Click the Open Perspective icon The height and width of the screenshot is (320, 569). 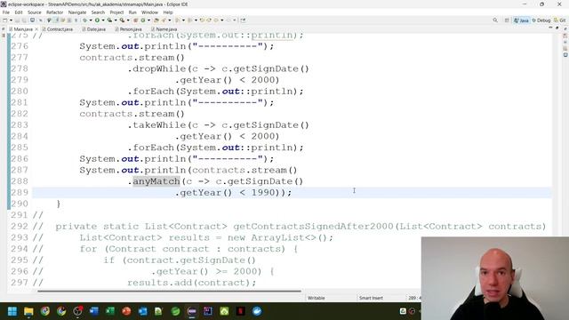click(x=507, y=20)
